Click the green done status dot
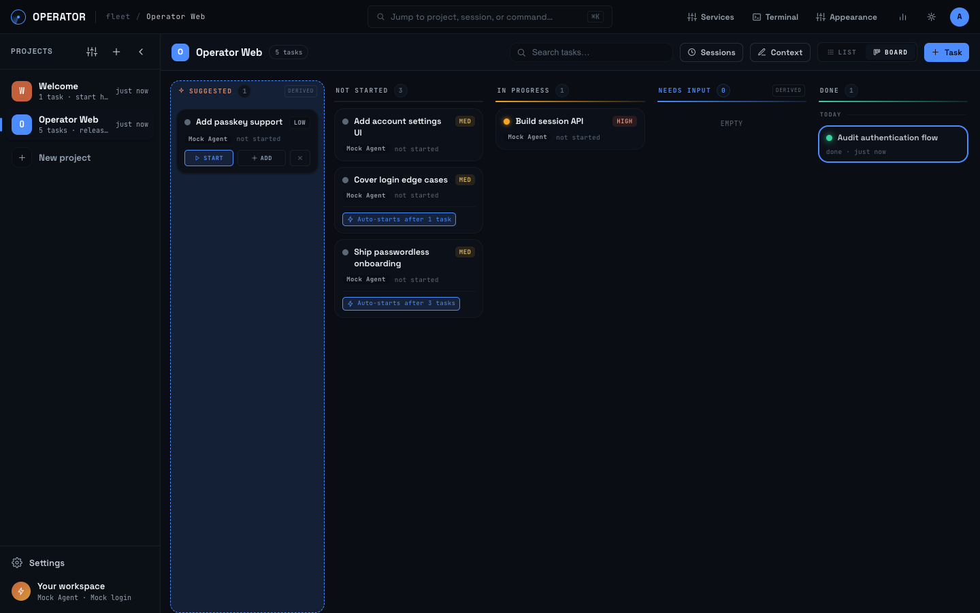The width and height of the screenshot is (980, 613). pos(829,138)
